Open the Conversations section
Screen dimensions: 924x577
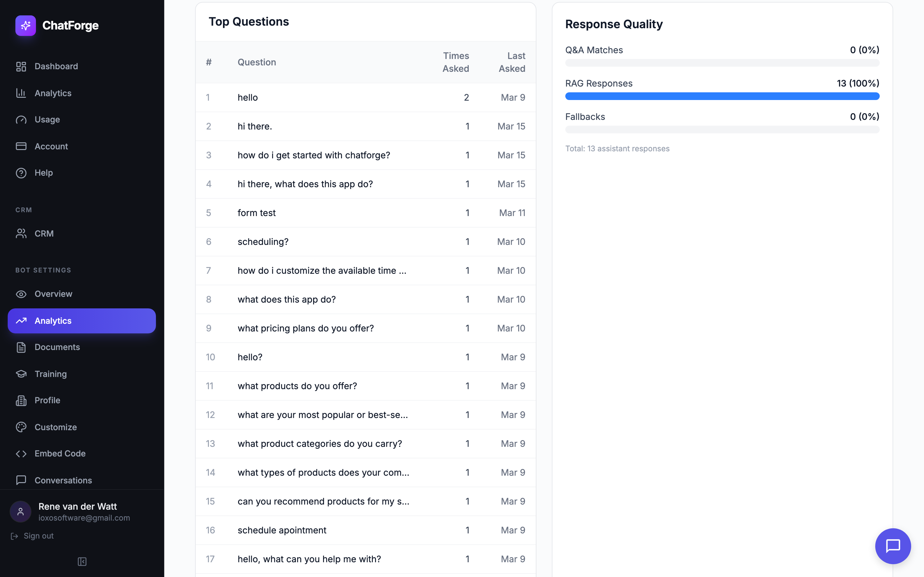[63, 480]
